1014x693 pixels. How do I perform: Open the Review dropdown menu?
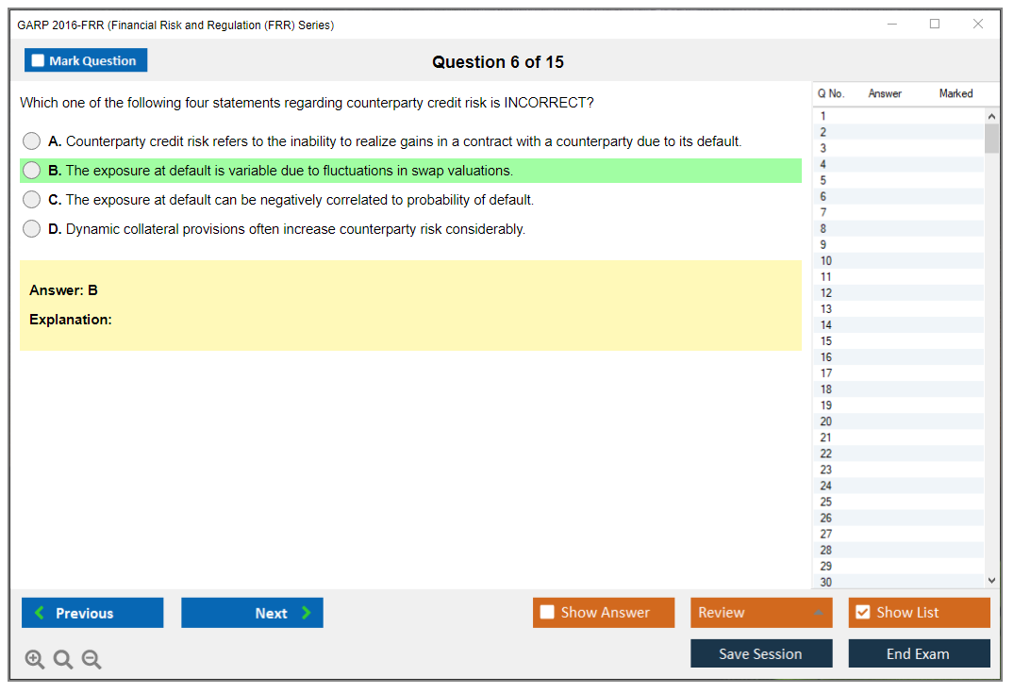760,613
